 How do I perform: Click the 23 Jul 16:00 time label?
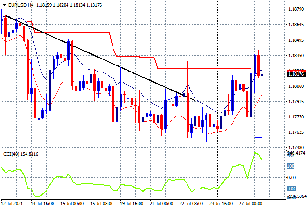coord(221,204)
